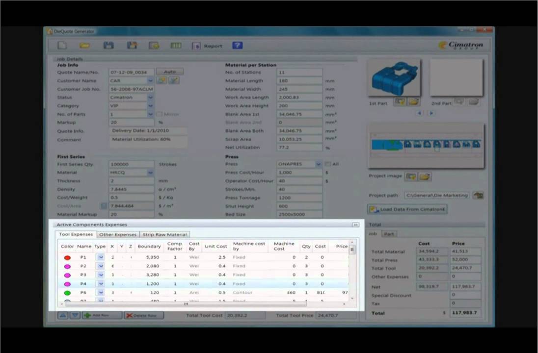The image size is (538, 353).
Task: Toggle the All presses checkbox
Action: pyautogui.click(x=327, y=164)
